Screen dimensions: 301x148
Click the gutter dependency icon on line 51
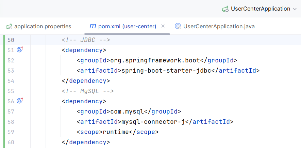pyautogui.click(x=20, y=50)
